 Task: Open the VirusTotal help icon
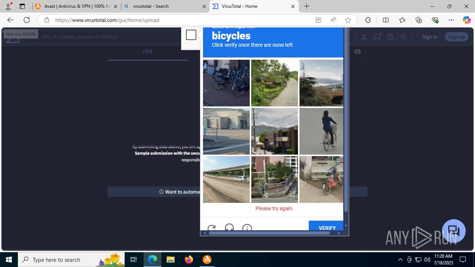(x=390, y=37)
